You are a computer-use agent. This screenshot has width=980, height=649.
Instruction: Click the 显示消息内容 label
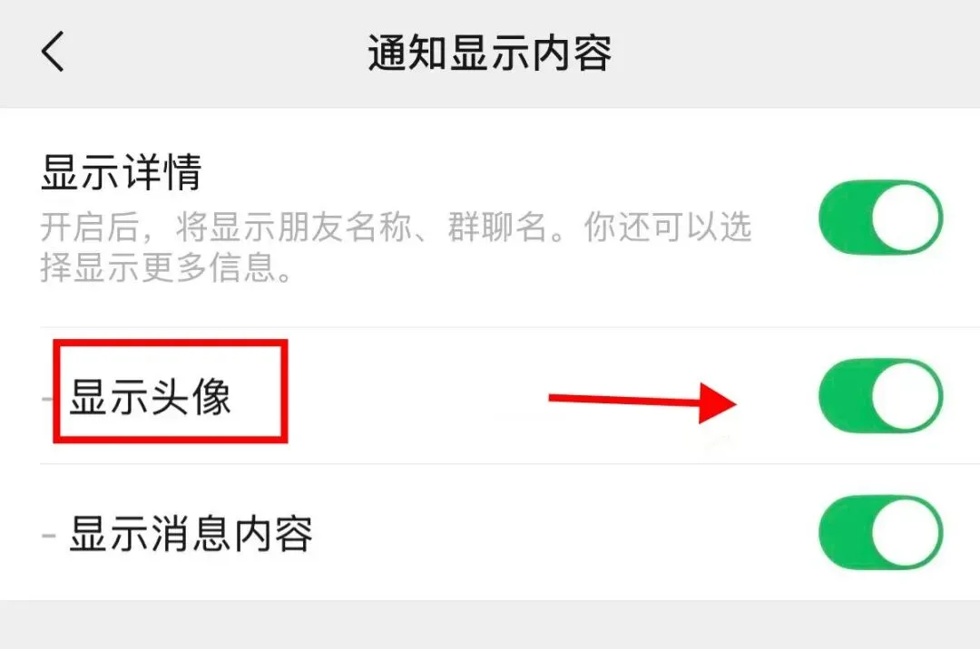coord(191,534)
